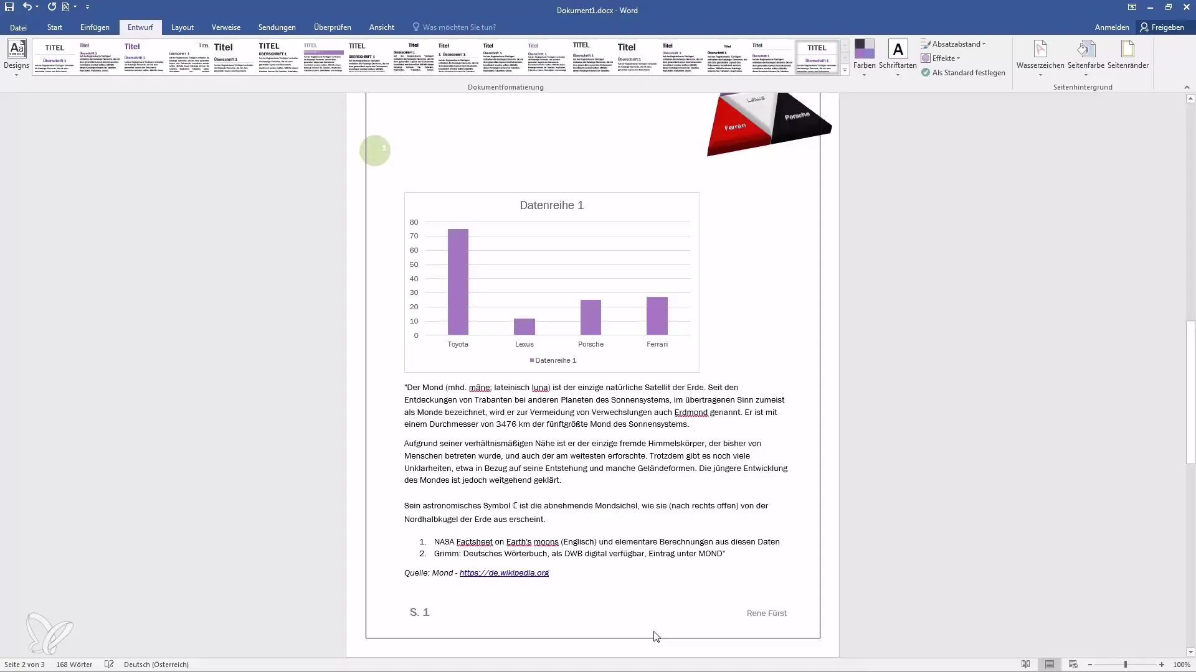Click the Redo/Repeat icon

52,7
